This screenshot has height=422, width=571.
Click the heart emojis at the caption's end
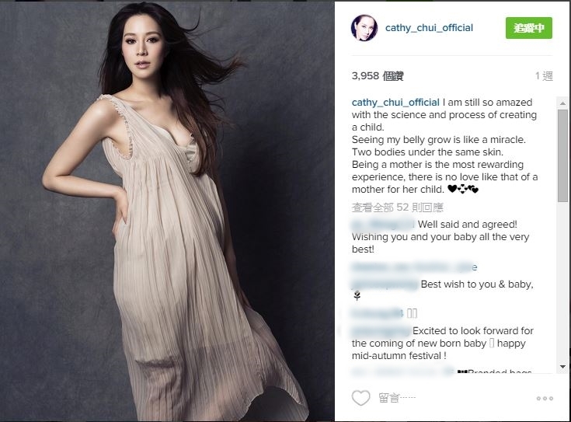pos(463,189)
